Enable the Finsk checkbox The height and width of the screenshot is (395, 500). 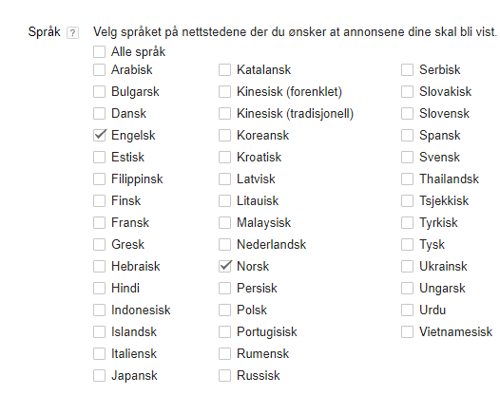pyautogui.click(x=99, y=201)
